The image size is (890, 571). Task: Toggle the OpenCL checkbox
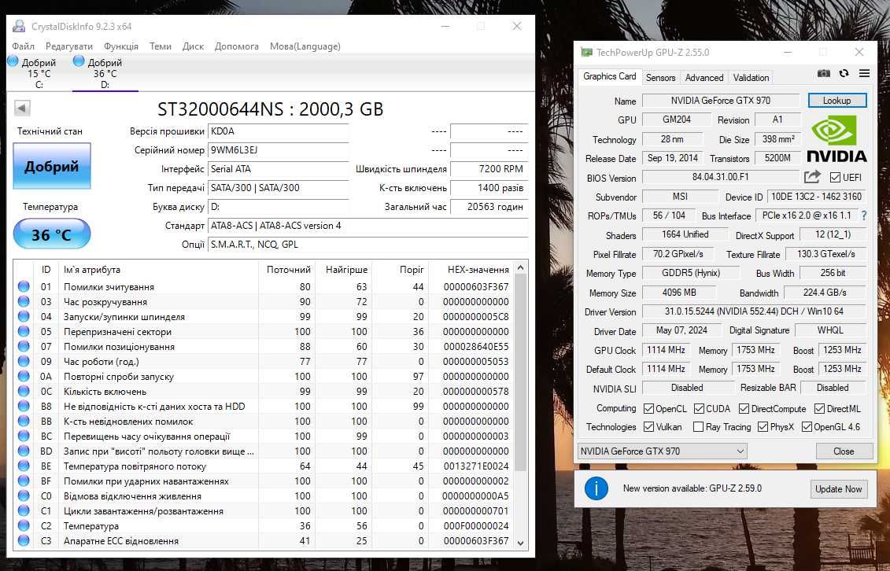click(x=648, y=409)
